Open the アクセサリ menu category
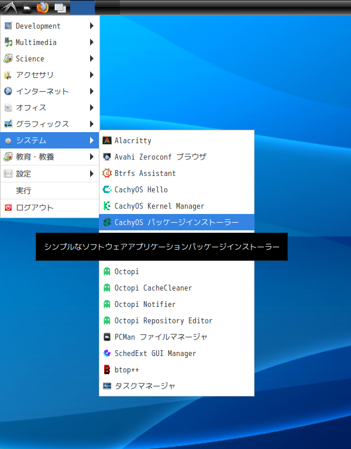The height and width of the screenshot is (449, 351). pos(50,75)
